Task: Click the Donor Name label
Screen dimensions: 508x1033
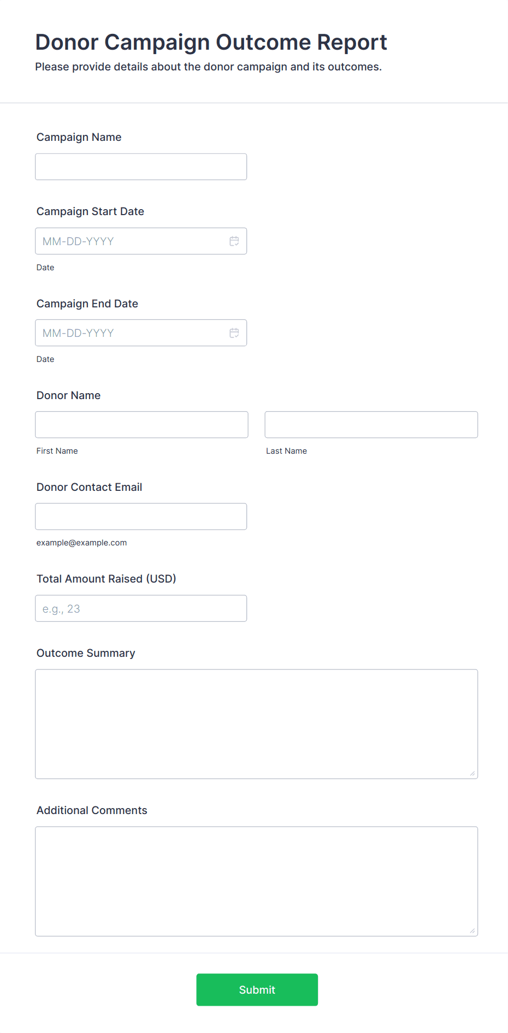Action: [x=69, y=395]
